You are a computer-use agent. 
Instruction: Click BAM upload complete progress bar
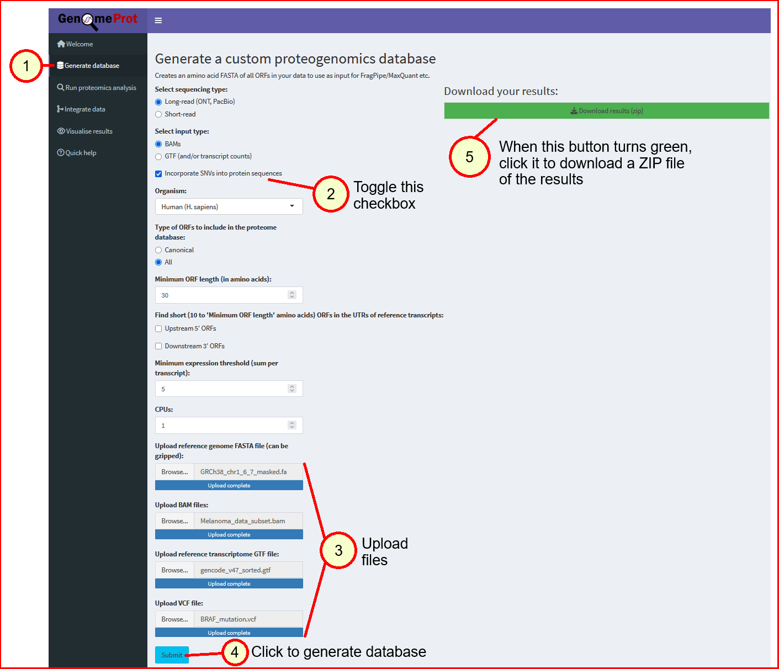229,534
